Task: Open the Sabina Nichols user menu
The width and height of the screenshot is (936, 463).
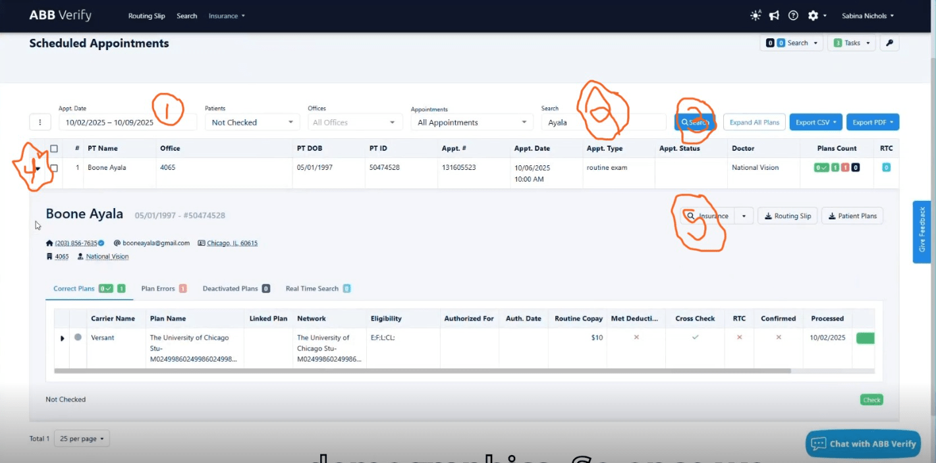Action: [867, 16]
